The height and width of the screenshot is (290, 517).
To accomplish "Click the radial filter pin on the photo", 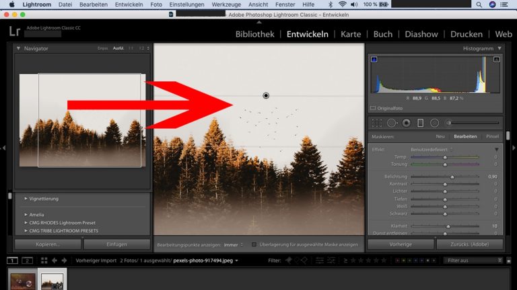I will pyautogui.click(x=266, y=96).
